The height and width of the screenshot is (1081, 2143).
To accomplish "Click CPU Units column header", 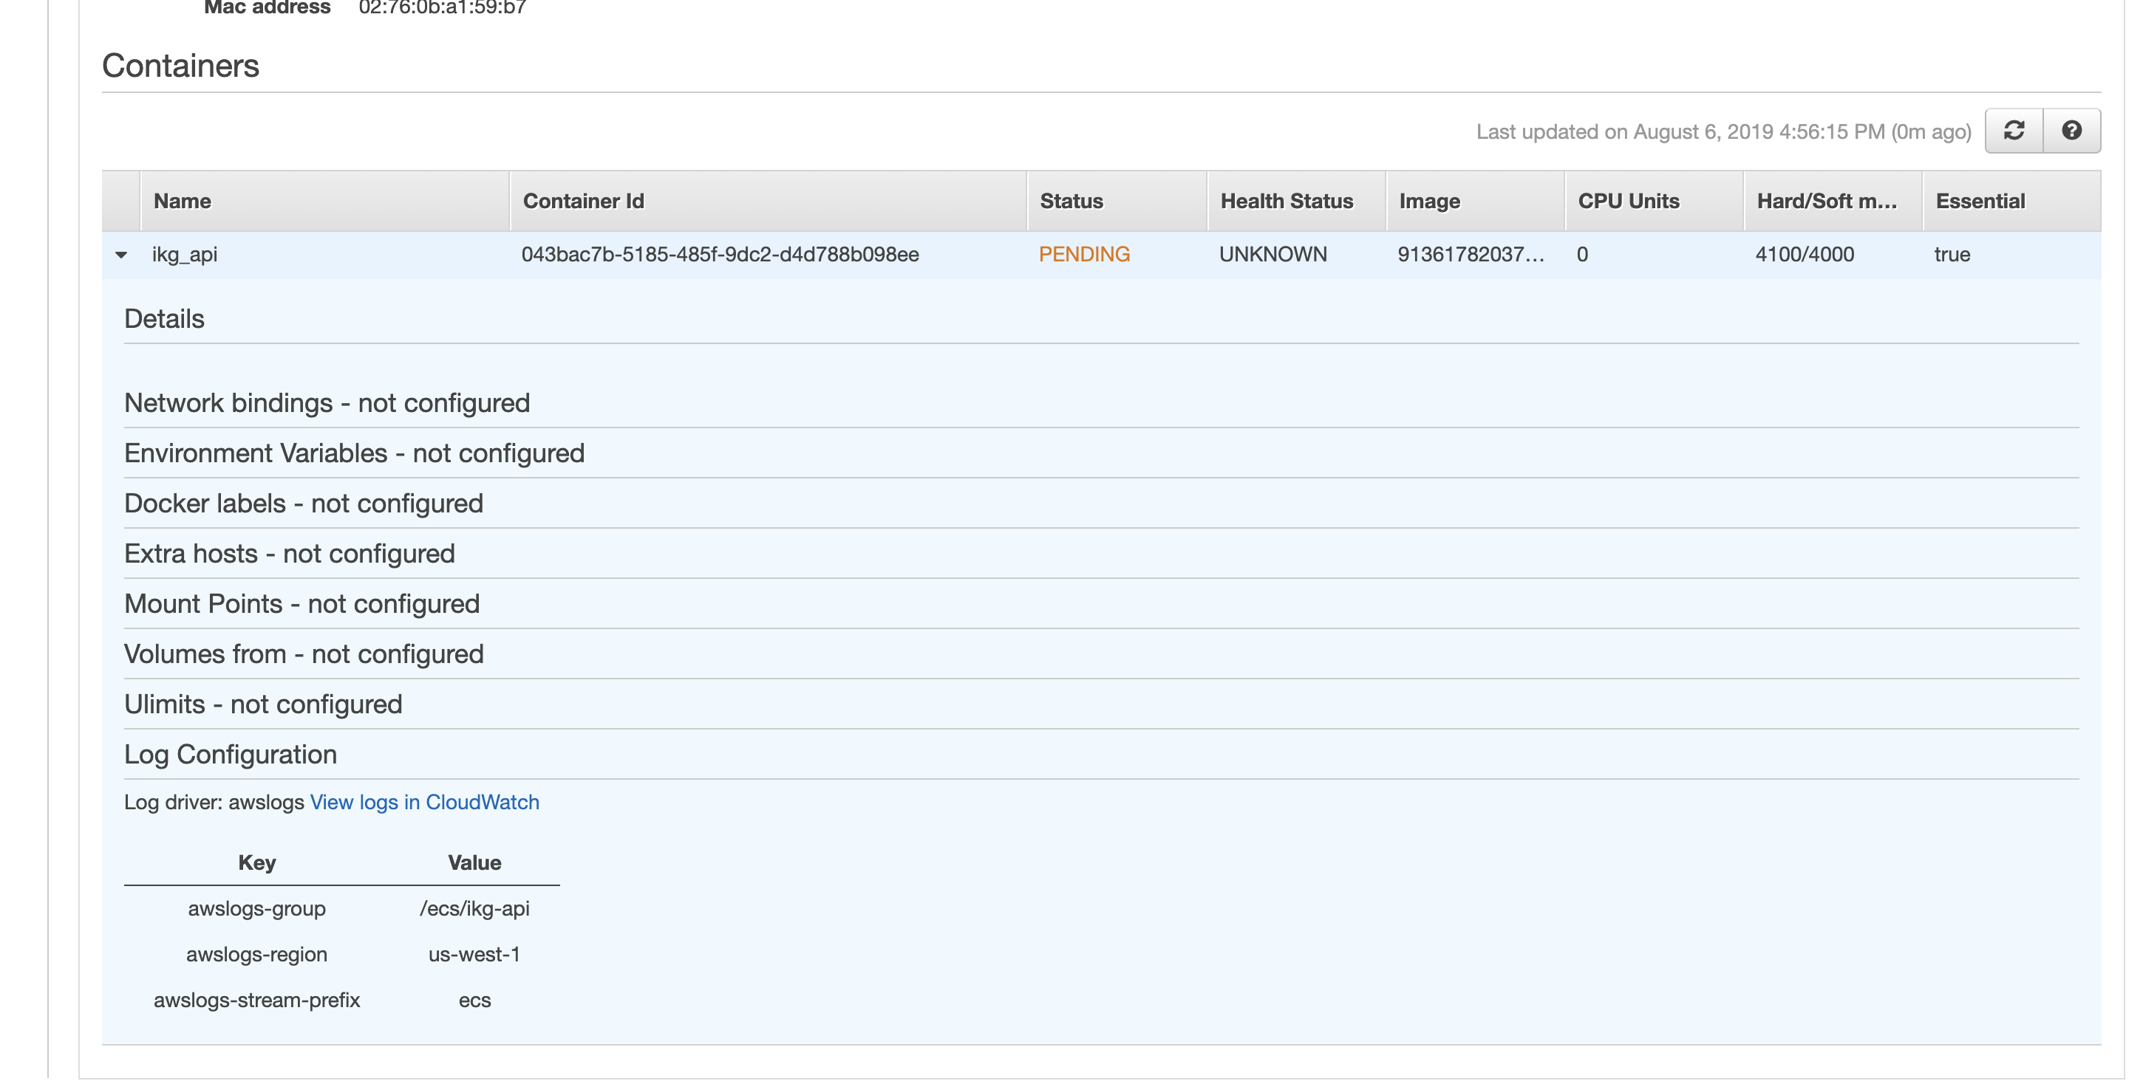I will [1628, 202].
